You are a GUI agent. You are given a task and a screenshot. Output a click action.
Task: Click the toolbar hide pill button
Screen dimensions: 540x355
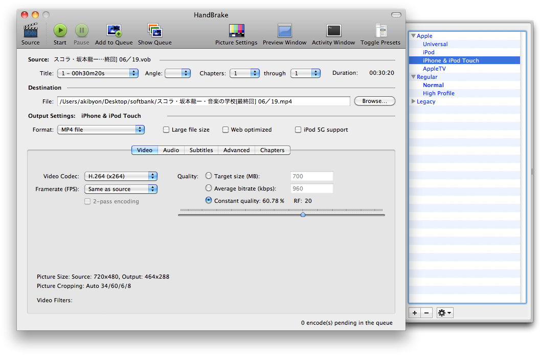[x=396, y=15]
